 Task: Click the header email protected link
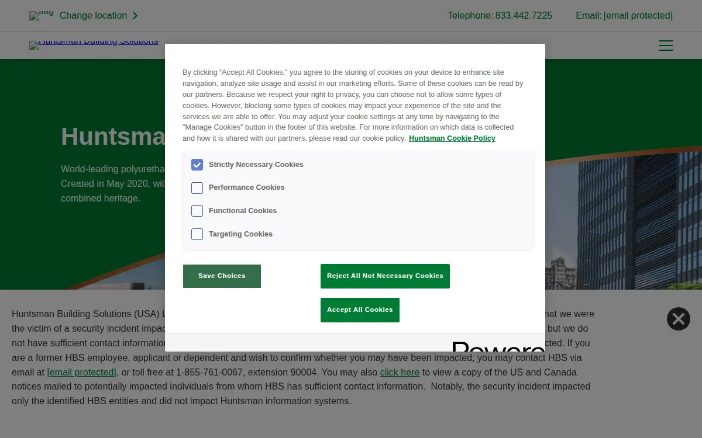point(638,16)
